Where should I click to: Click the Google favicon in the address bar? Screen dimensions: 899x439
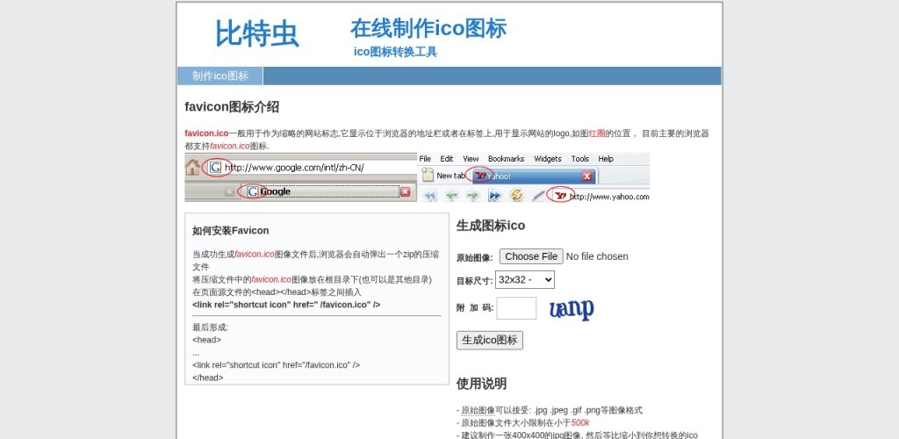pos(215,167)
